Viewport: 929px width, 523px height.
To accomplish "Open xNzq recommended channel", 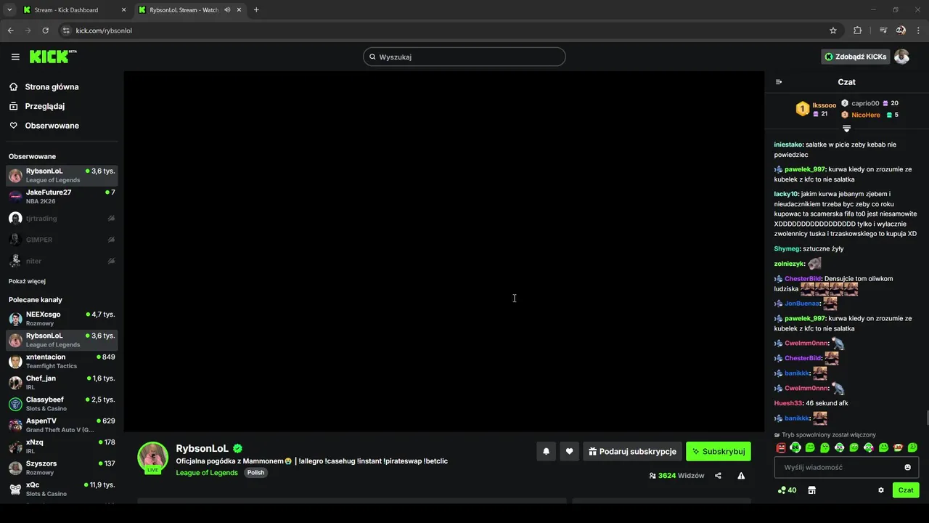I will 62,446.
